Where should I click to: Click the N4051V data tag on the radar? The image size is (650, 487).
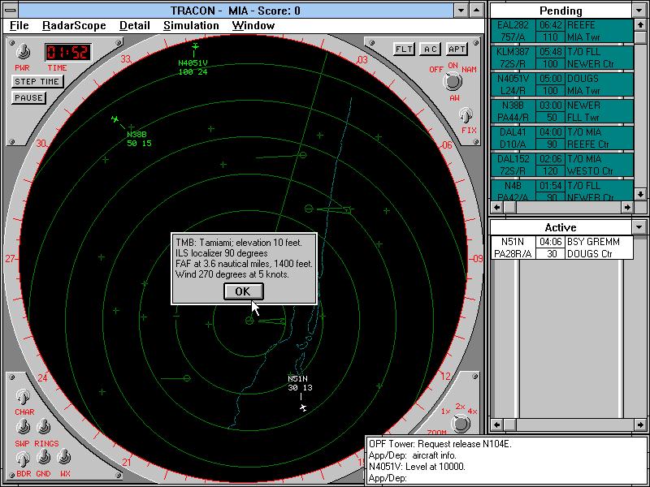pos(193,67)
